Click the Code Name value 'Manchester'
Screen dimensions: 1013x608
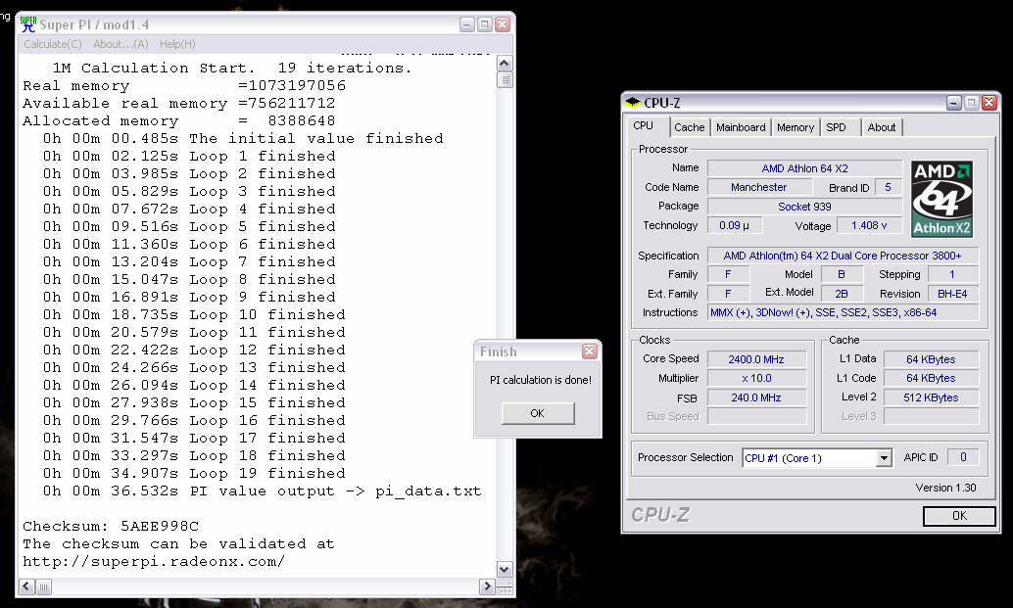[x=759, y=187]
